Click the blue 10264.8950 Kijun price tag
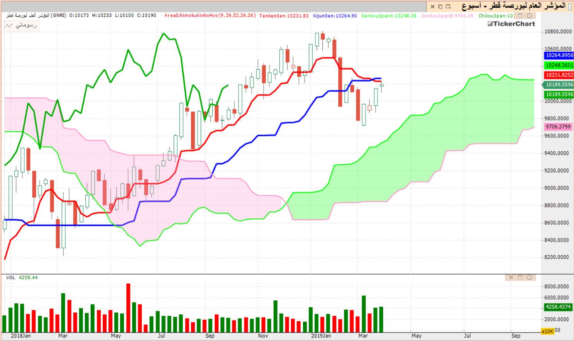Image resolution: width=574 pixels, height=341 pixels. coord(559,55)
